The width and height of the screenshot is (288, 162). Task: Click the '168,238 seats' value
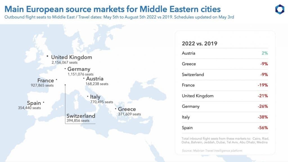[97, 84]
